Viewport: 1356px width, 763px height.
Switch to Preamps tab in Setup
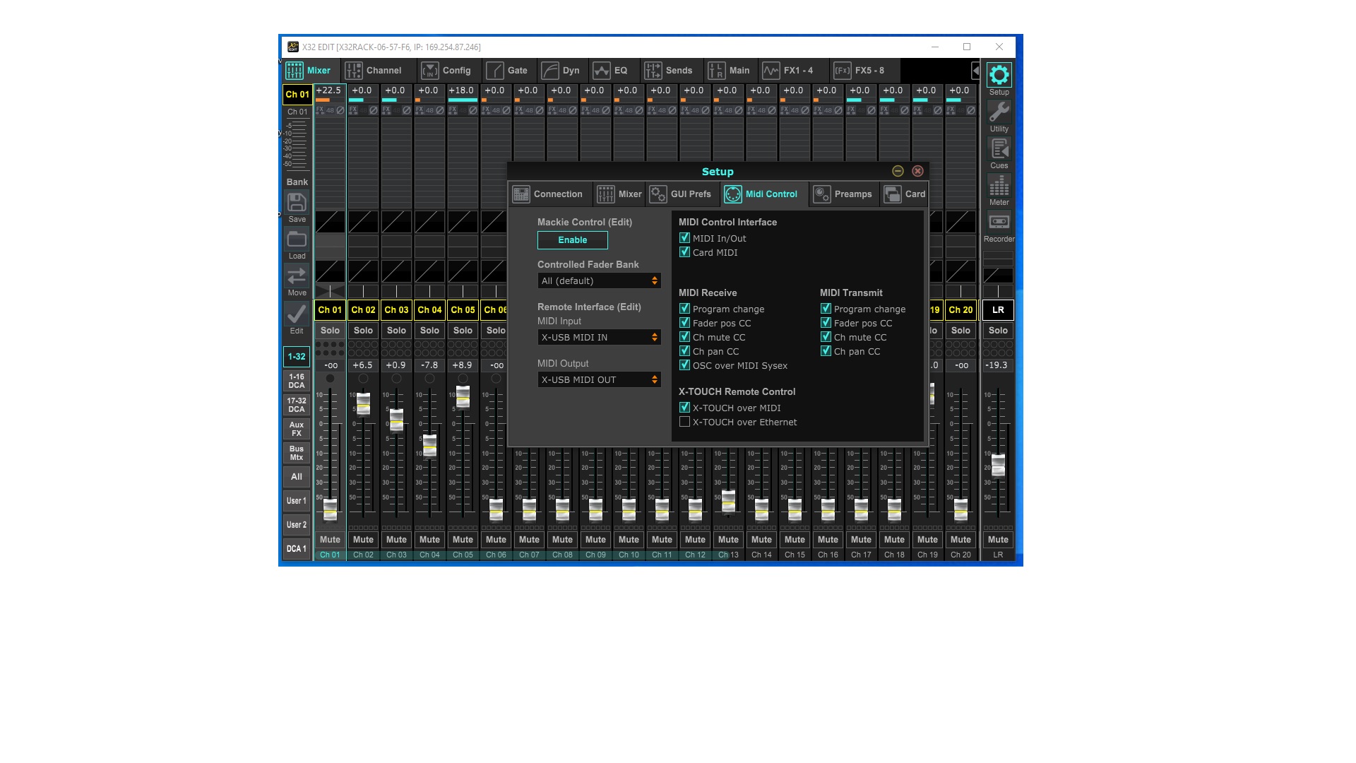pyautogui.click(x=843, y=194)
